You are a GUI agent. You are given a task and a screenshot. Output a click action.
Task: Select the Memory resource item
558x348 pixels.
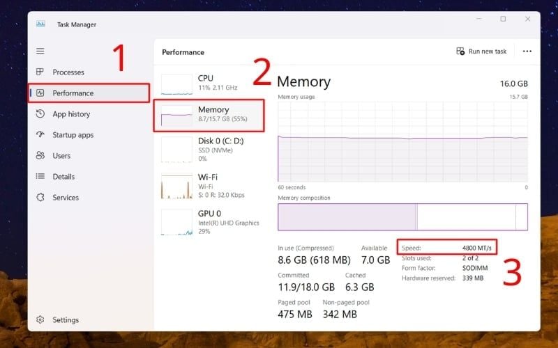coord(209,115)
